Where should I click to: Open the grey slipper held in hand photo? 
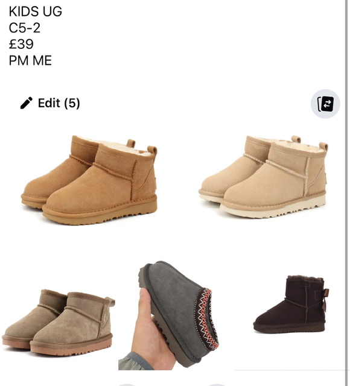click(x=168, y=315)
